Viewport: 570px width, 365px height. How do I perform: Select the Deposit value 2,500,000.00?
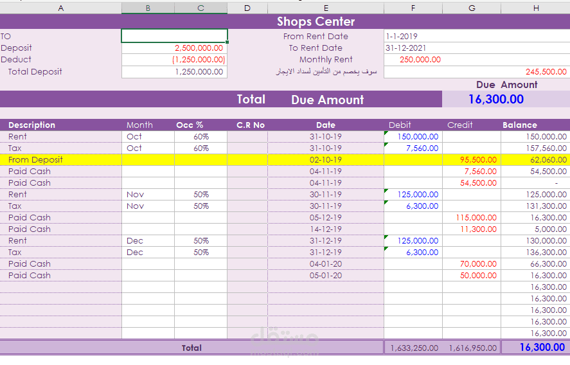[x=175, y=48]
